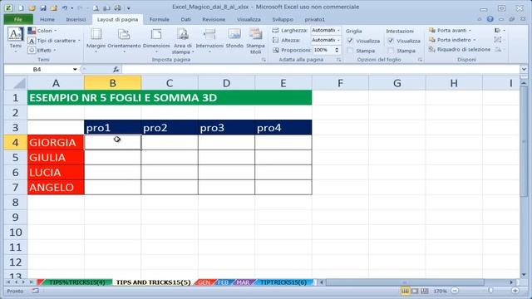Click Porta avanti bring forward button
Image resolution: width=532 pixels, height=299 pixels.
pos(450,31)
